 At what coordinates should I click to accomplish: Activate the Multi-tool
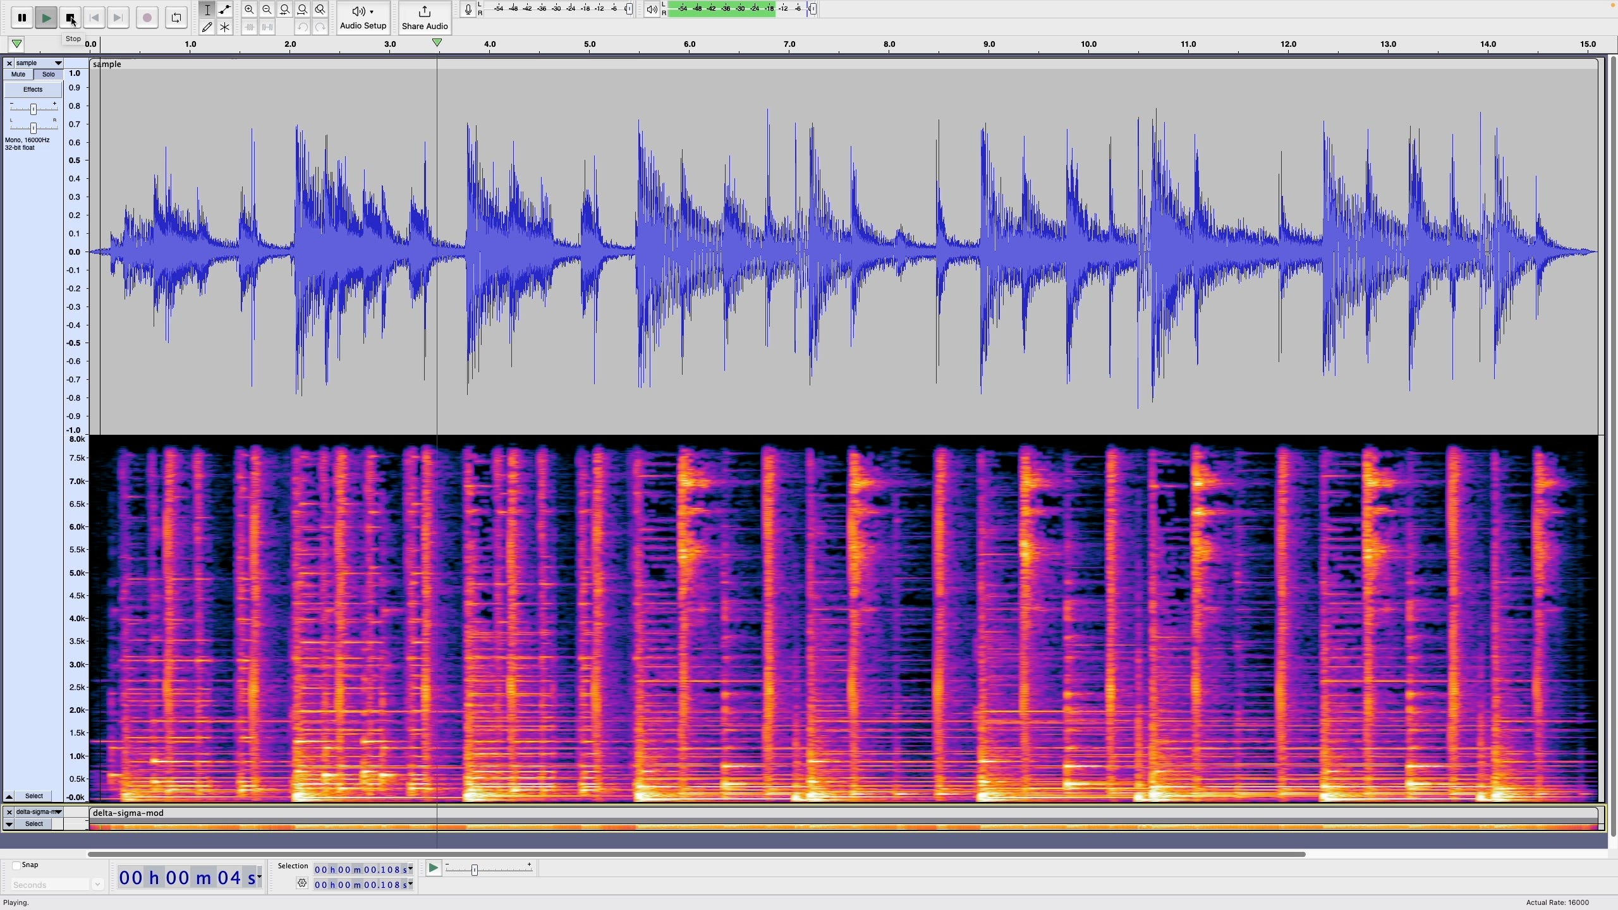pyautogui.click(x=225, y=27)
